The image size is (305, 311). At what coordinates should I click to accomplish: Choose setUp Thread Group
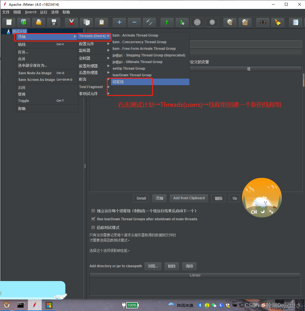click(150, 69)
